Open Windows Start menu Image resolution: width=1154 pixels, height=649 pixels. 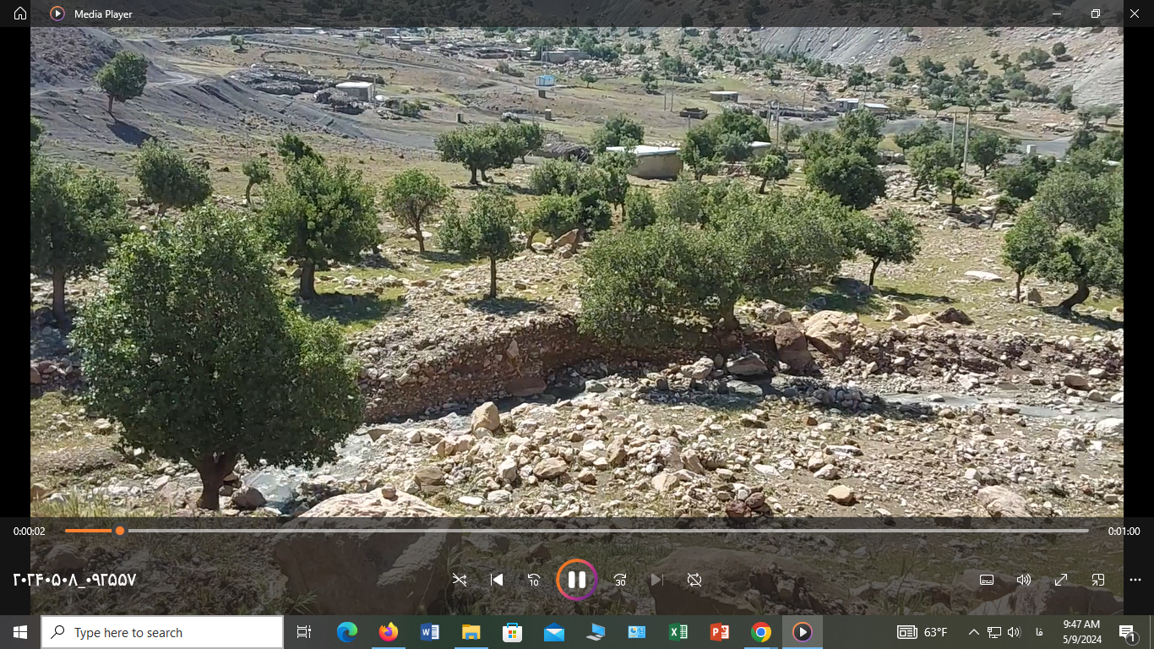[x=20, y=632]
